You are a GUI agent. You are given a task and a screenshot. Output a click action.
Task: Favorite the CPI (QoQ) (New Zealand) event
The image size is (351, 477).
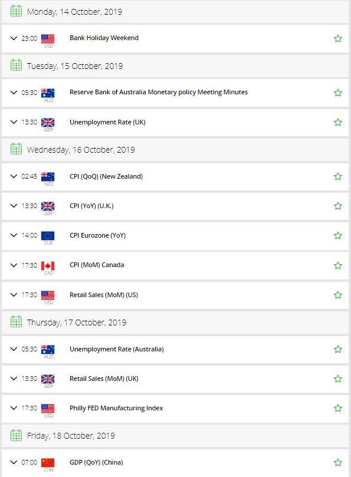click(338, 176)
